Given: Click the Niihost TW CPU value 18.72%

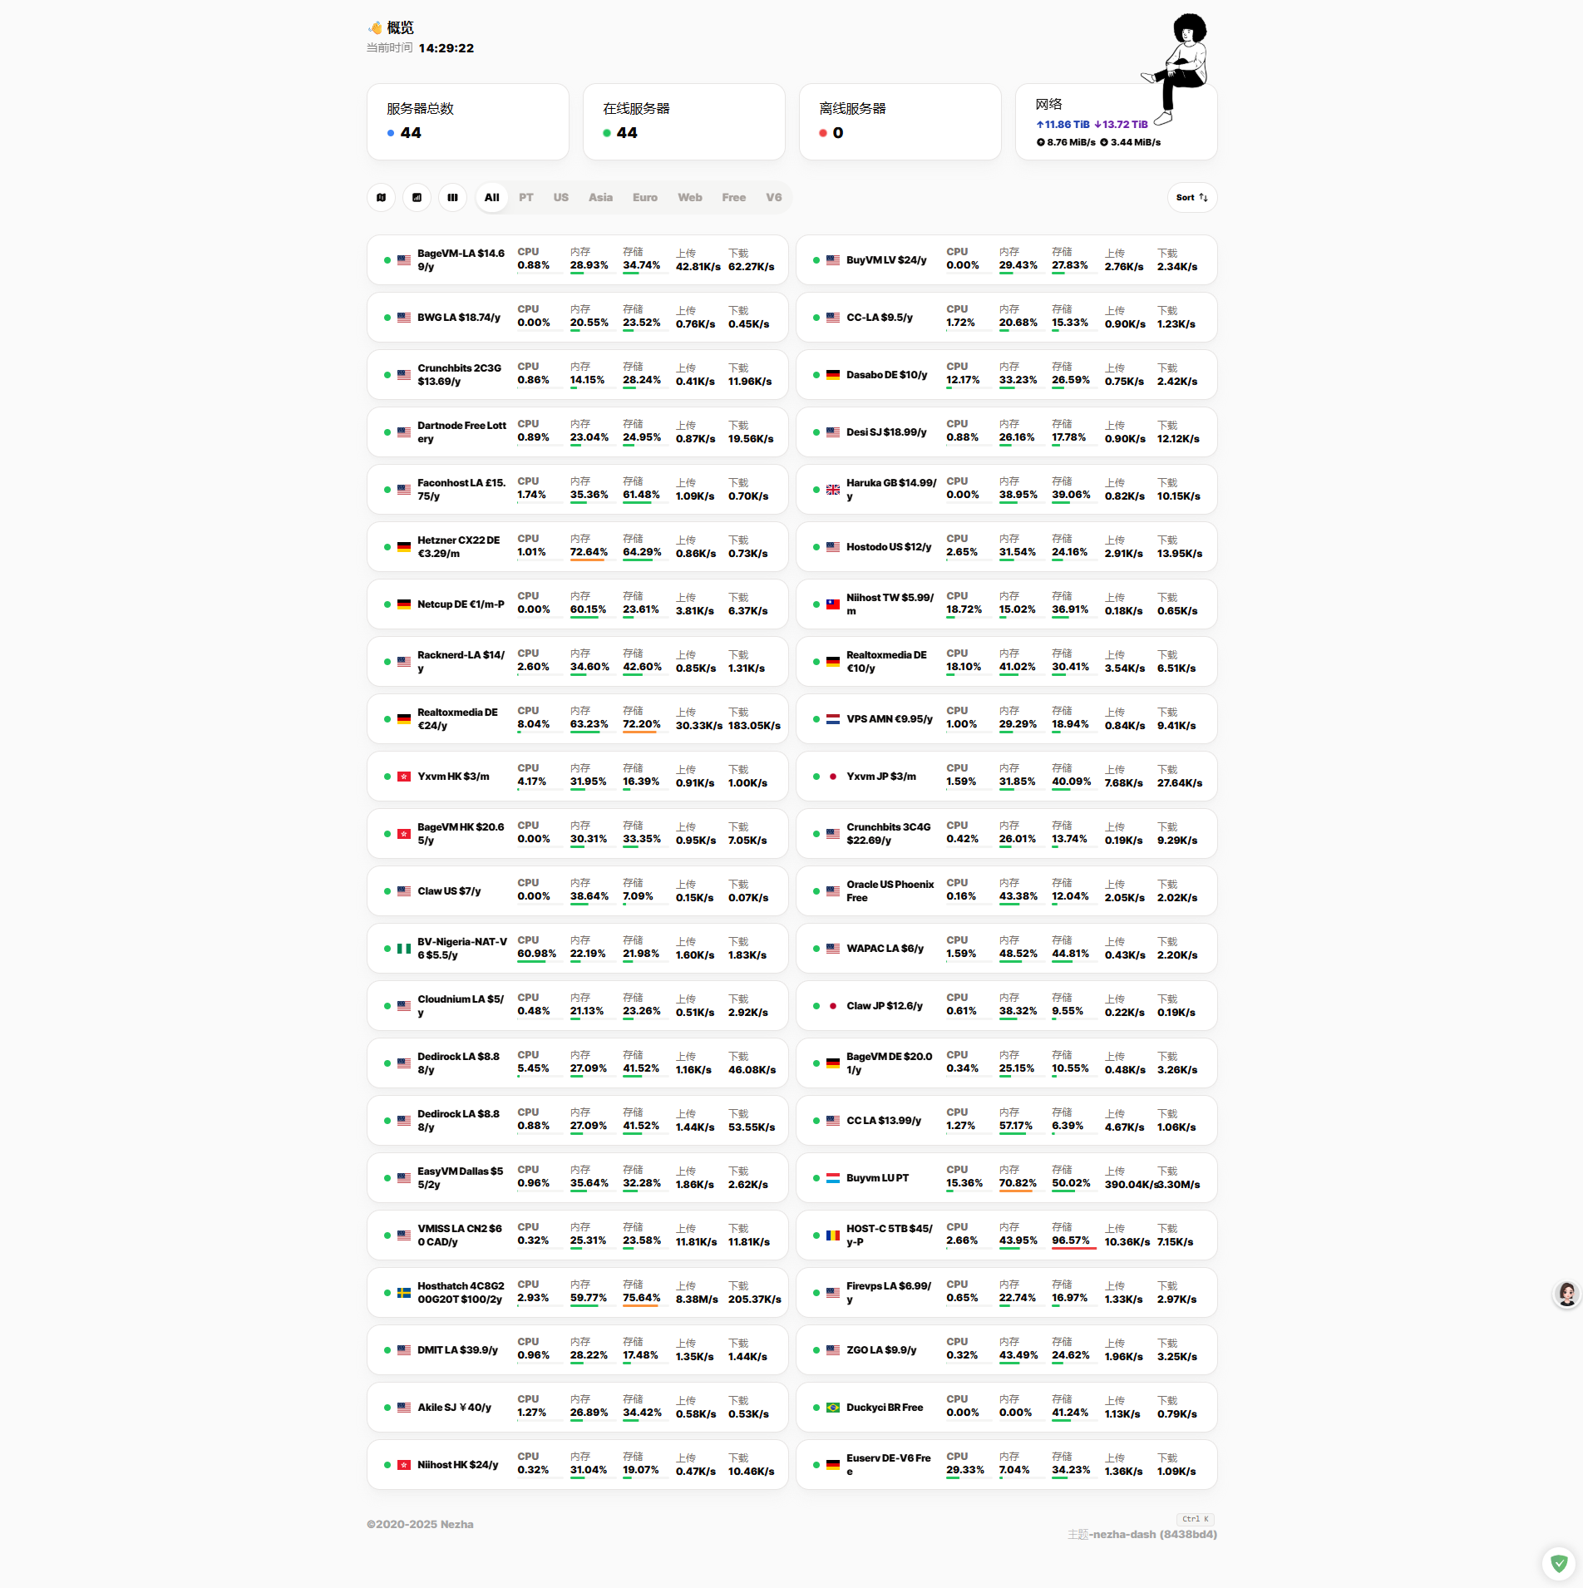Looking at the screenshot, I should 964,609.
